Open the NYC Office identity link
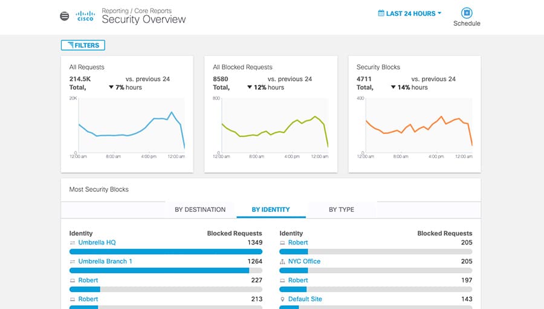The width and height of the screenshot is (544, 309). coord(304,261)
